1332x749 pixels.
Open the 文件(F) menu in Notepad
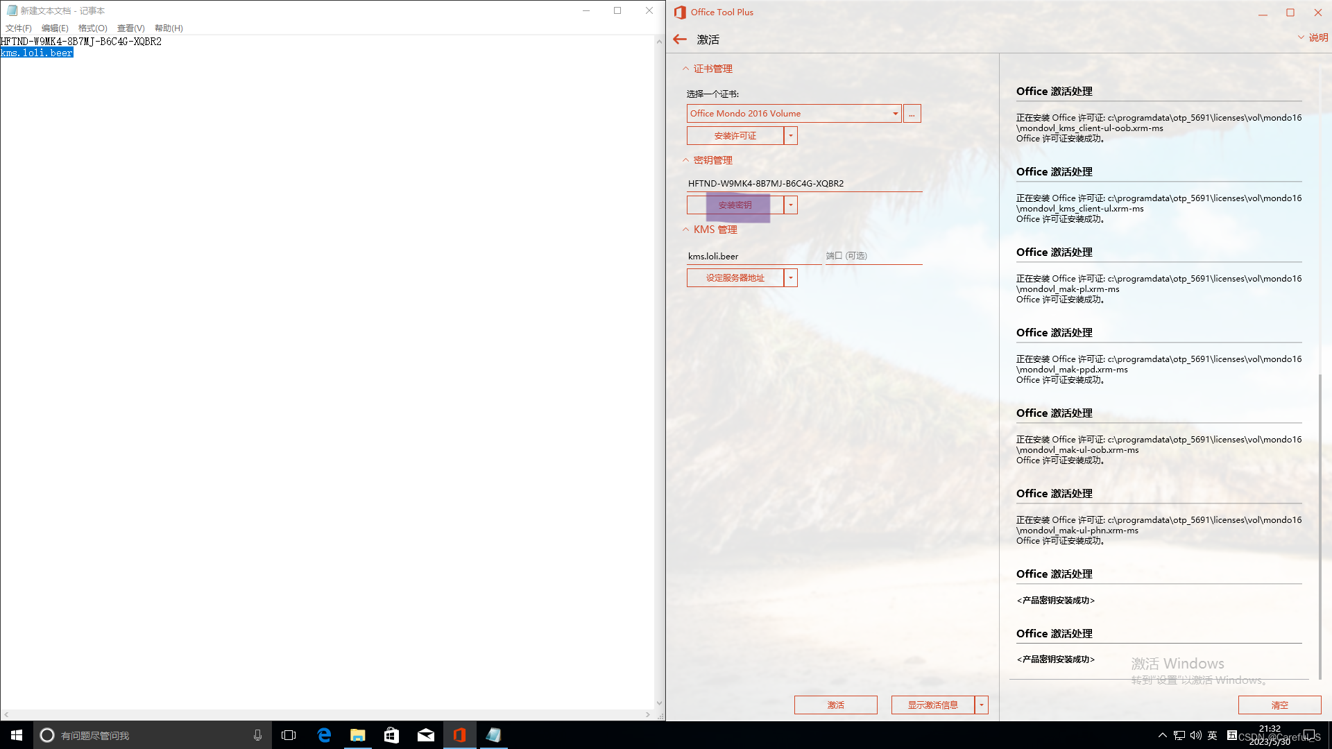point(19,28)
